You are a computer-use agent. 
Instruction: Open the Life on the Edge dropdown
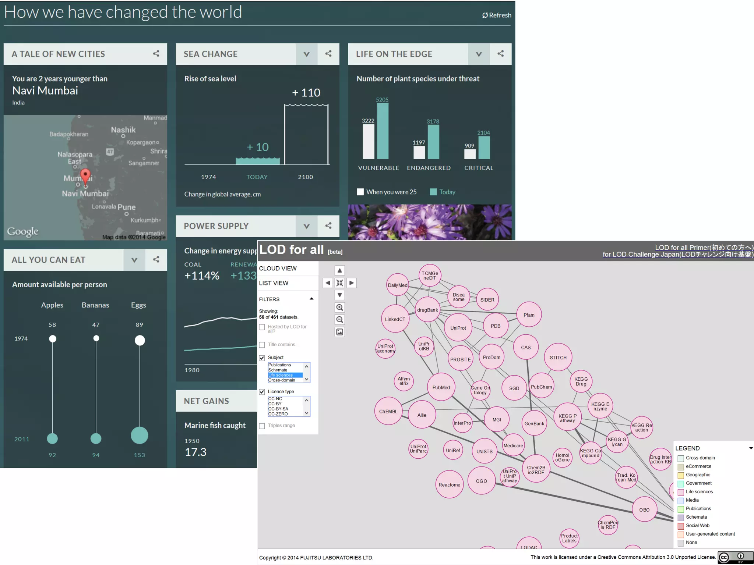(479, 54)
